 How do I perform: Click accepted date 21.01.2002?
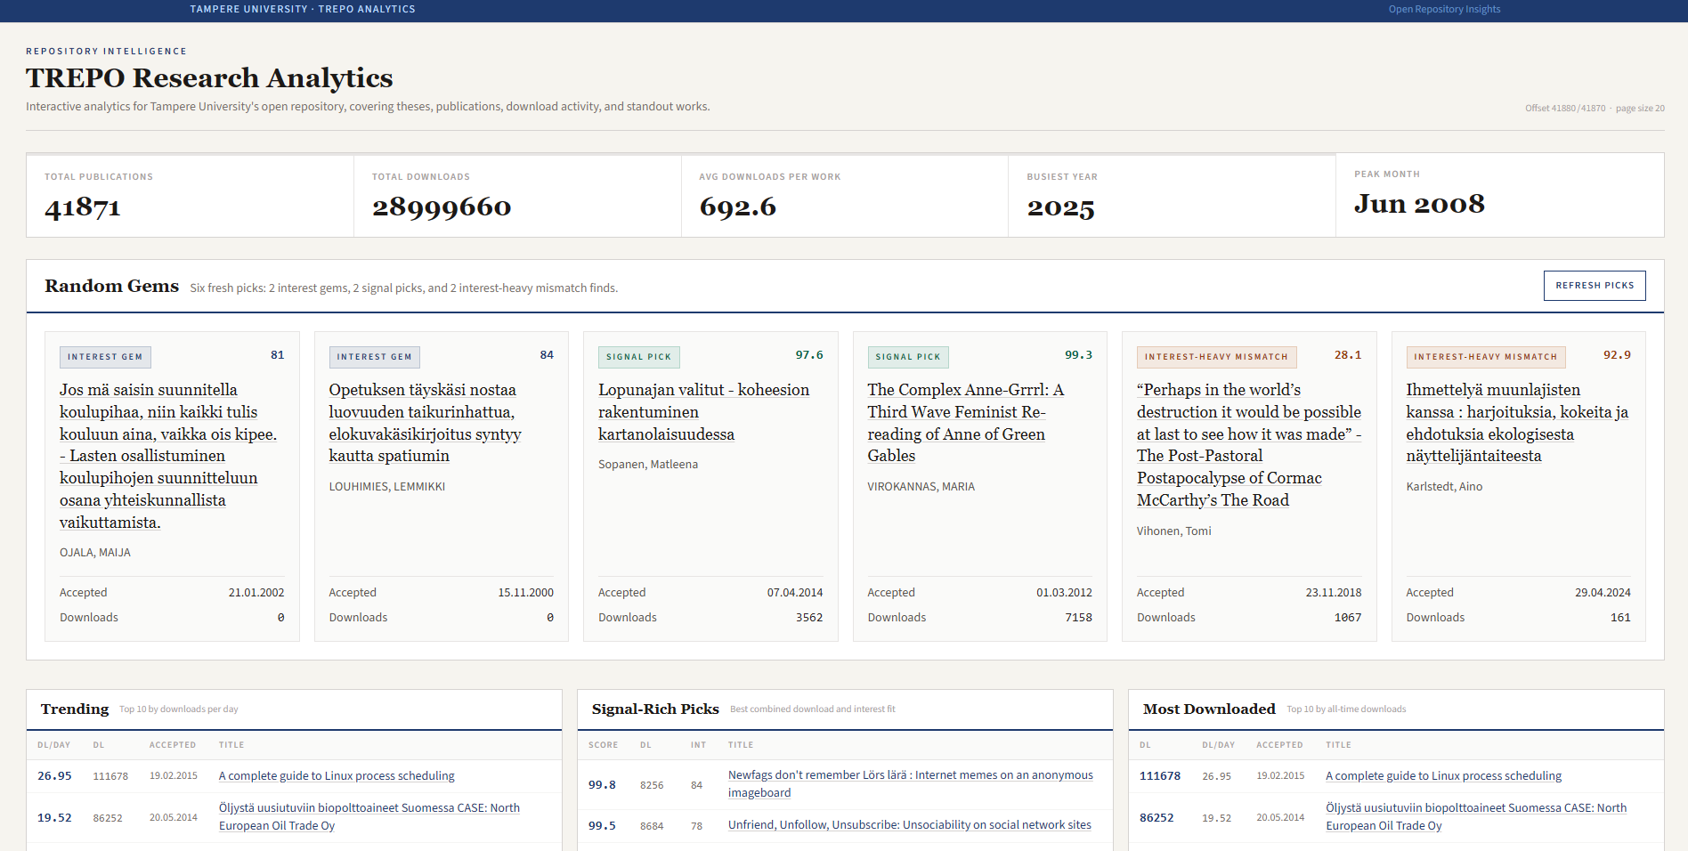pos(256,593)
